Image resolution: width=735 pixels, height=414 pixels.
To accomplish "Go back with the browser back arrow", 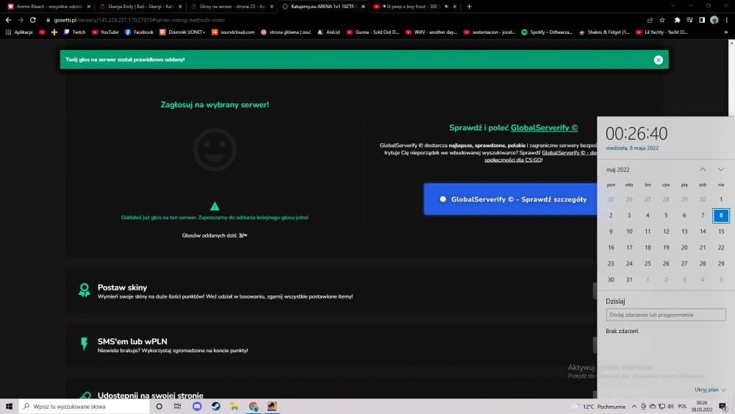I will pyautogui.click(x=8, y=20).
